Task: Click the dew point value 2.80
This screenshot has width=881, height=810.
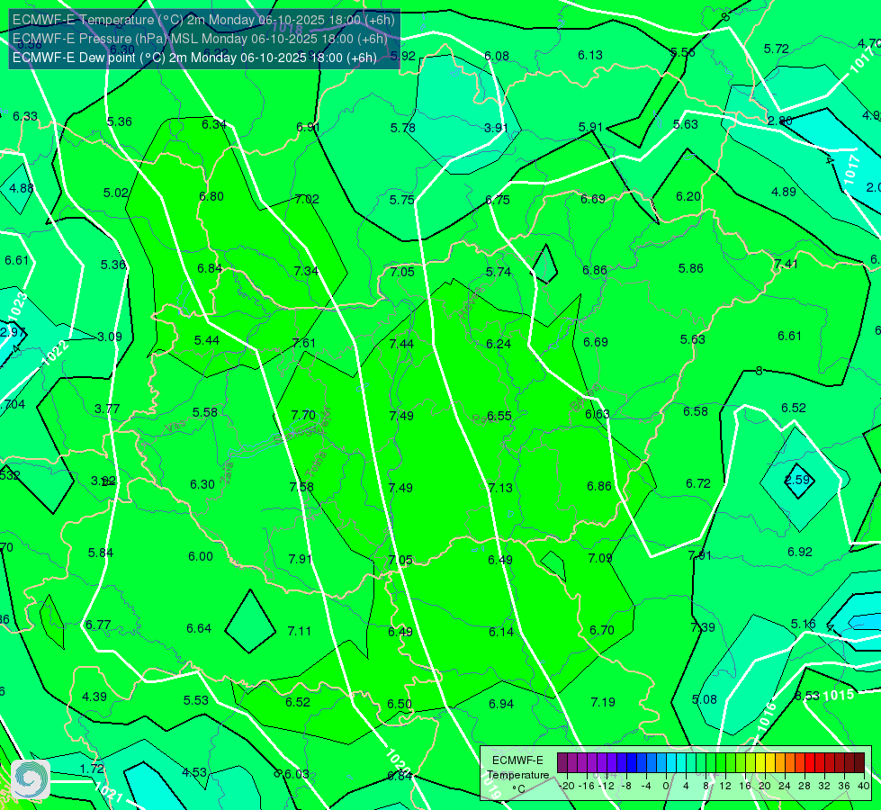Action: point(780,121)
